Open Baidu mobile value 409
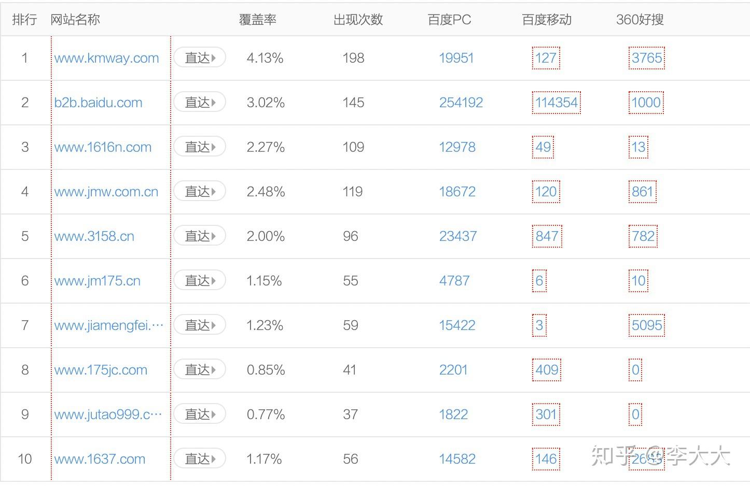 (547, 370)
